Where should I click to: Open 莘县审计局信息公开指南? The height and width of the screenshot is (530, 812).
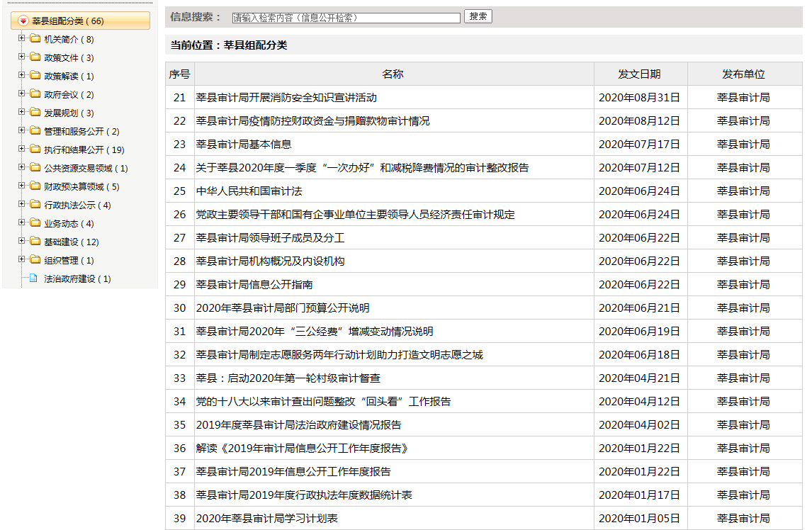coord(254,284)
